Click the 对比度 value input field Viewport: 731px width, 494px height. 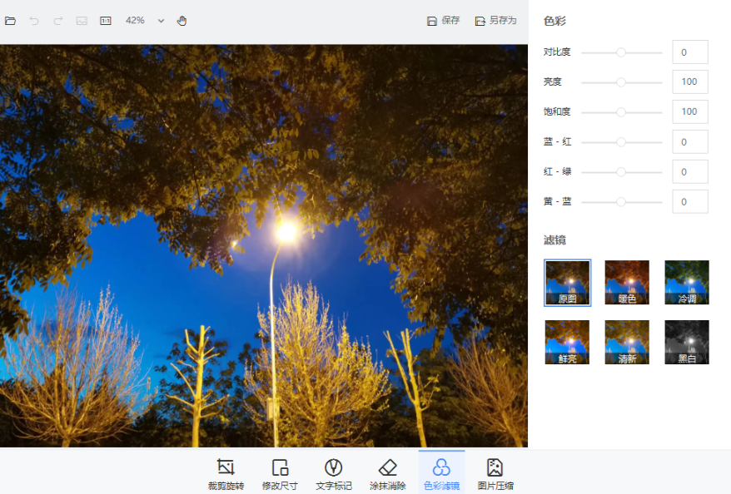click(690, 52)
